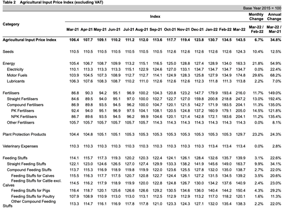Select the 'Feb-22' column header

coord(225,29)
